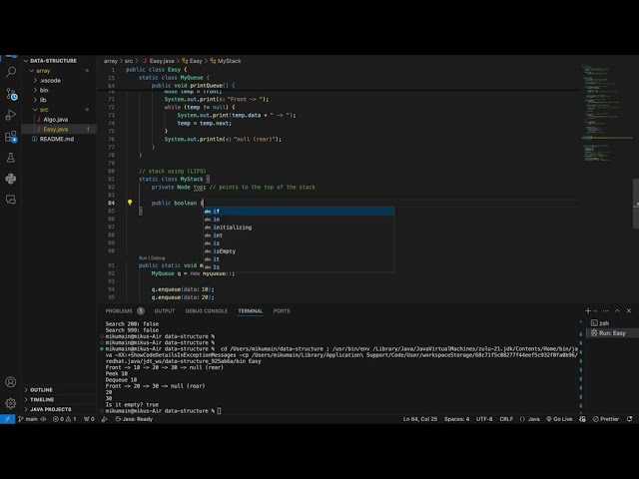
Task: Click 'Ln 84, Col 25' in the status bar
Action: 419,419
